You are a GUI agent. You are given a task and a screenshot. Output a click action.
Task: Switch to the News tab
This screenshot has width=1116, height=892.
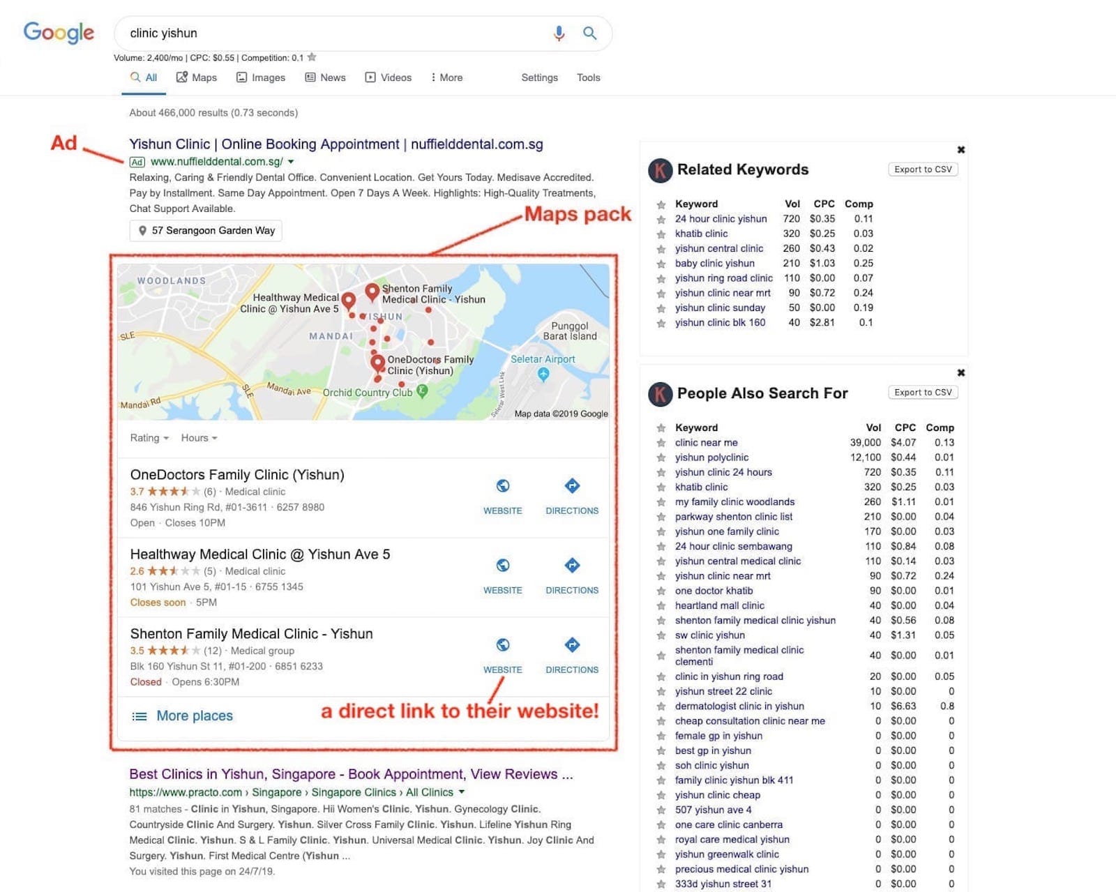(325, 77)
